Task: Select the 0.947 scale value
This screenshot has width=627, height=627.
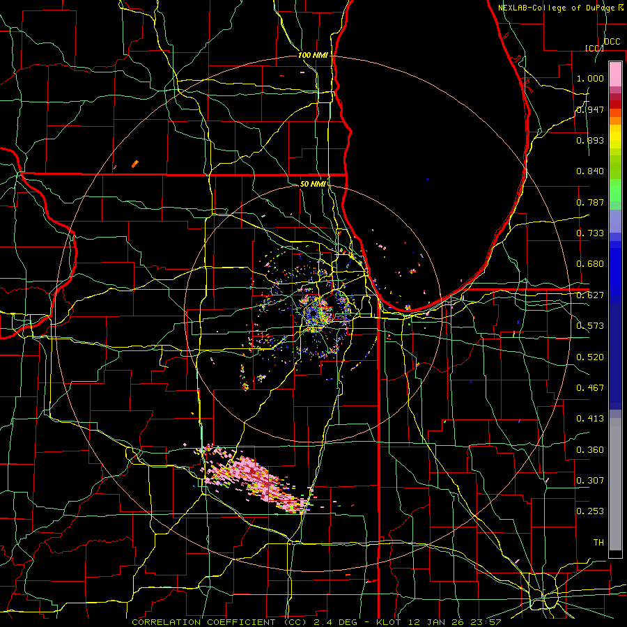Action: point(590,109)
